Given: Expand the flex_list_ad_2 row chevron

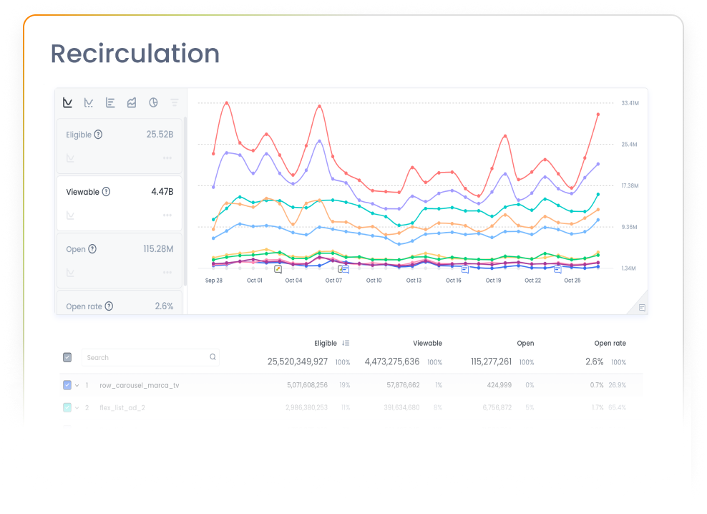Looking at the screenshot, I should coord(77,407).
